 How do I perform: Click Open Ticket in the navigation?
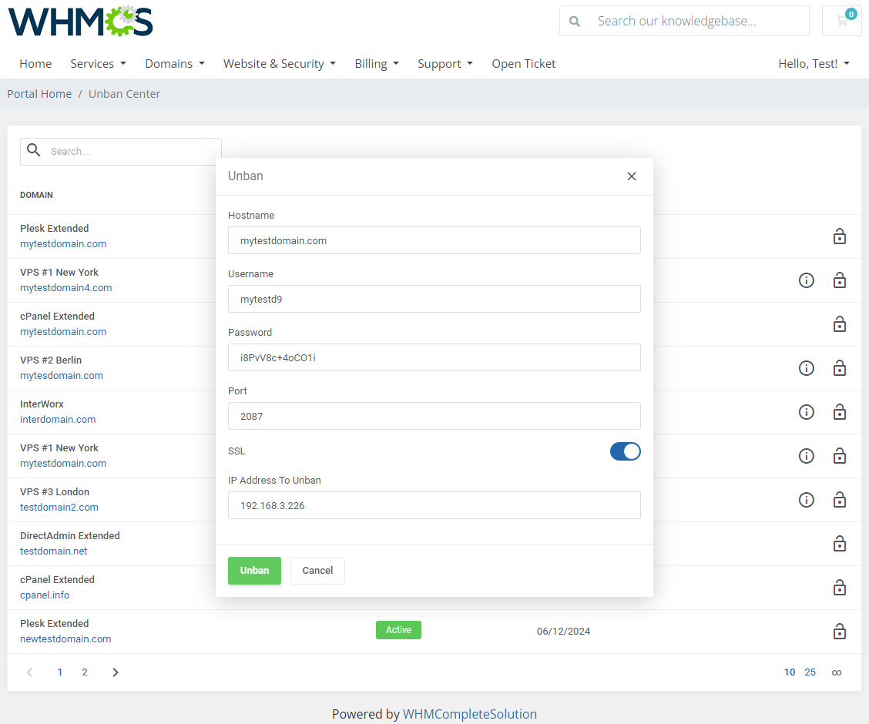[523, 63]
